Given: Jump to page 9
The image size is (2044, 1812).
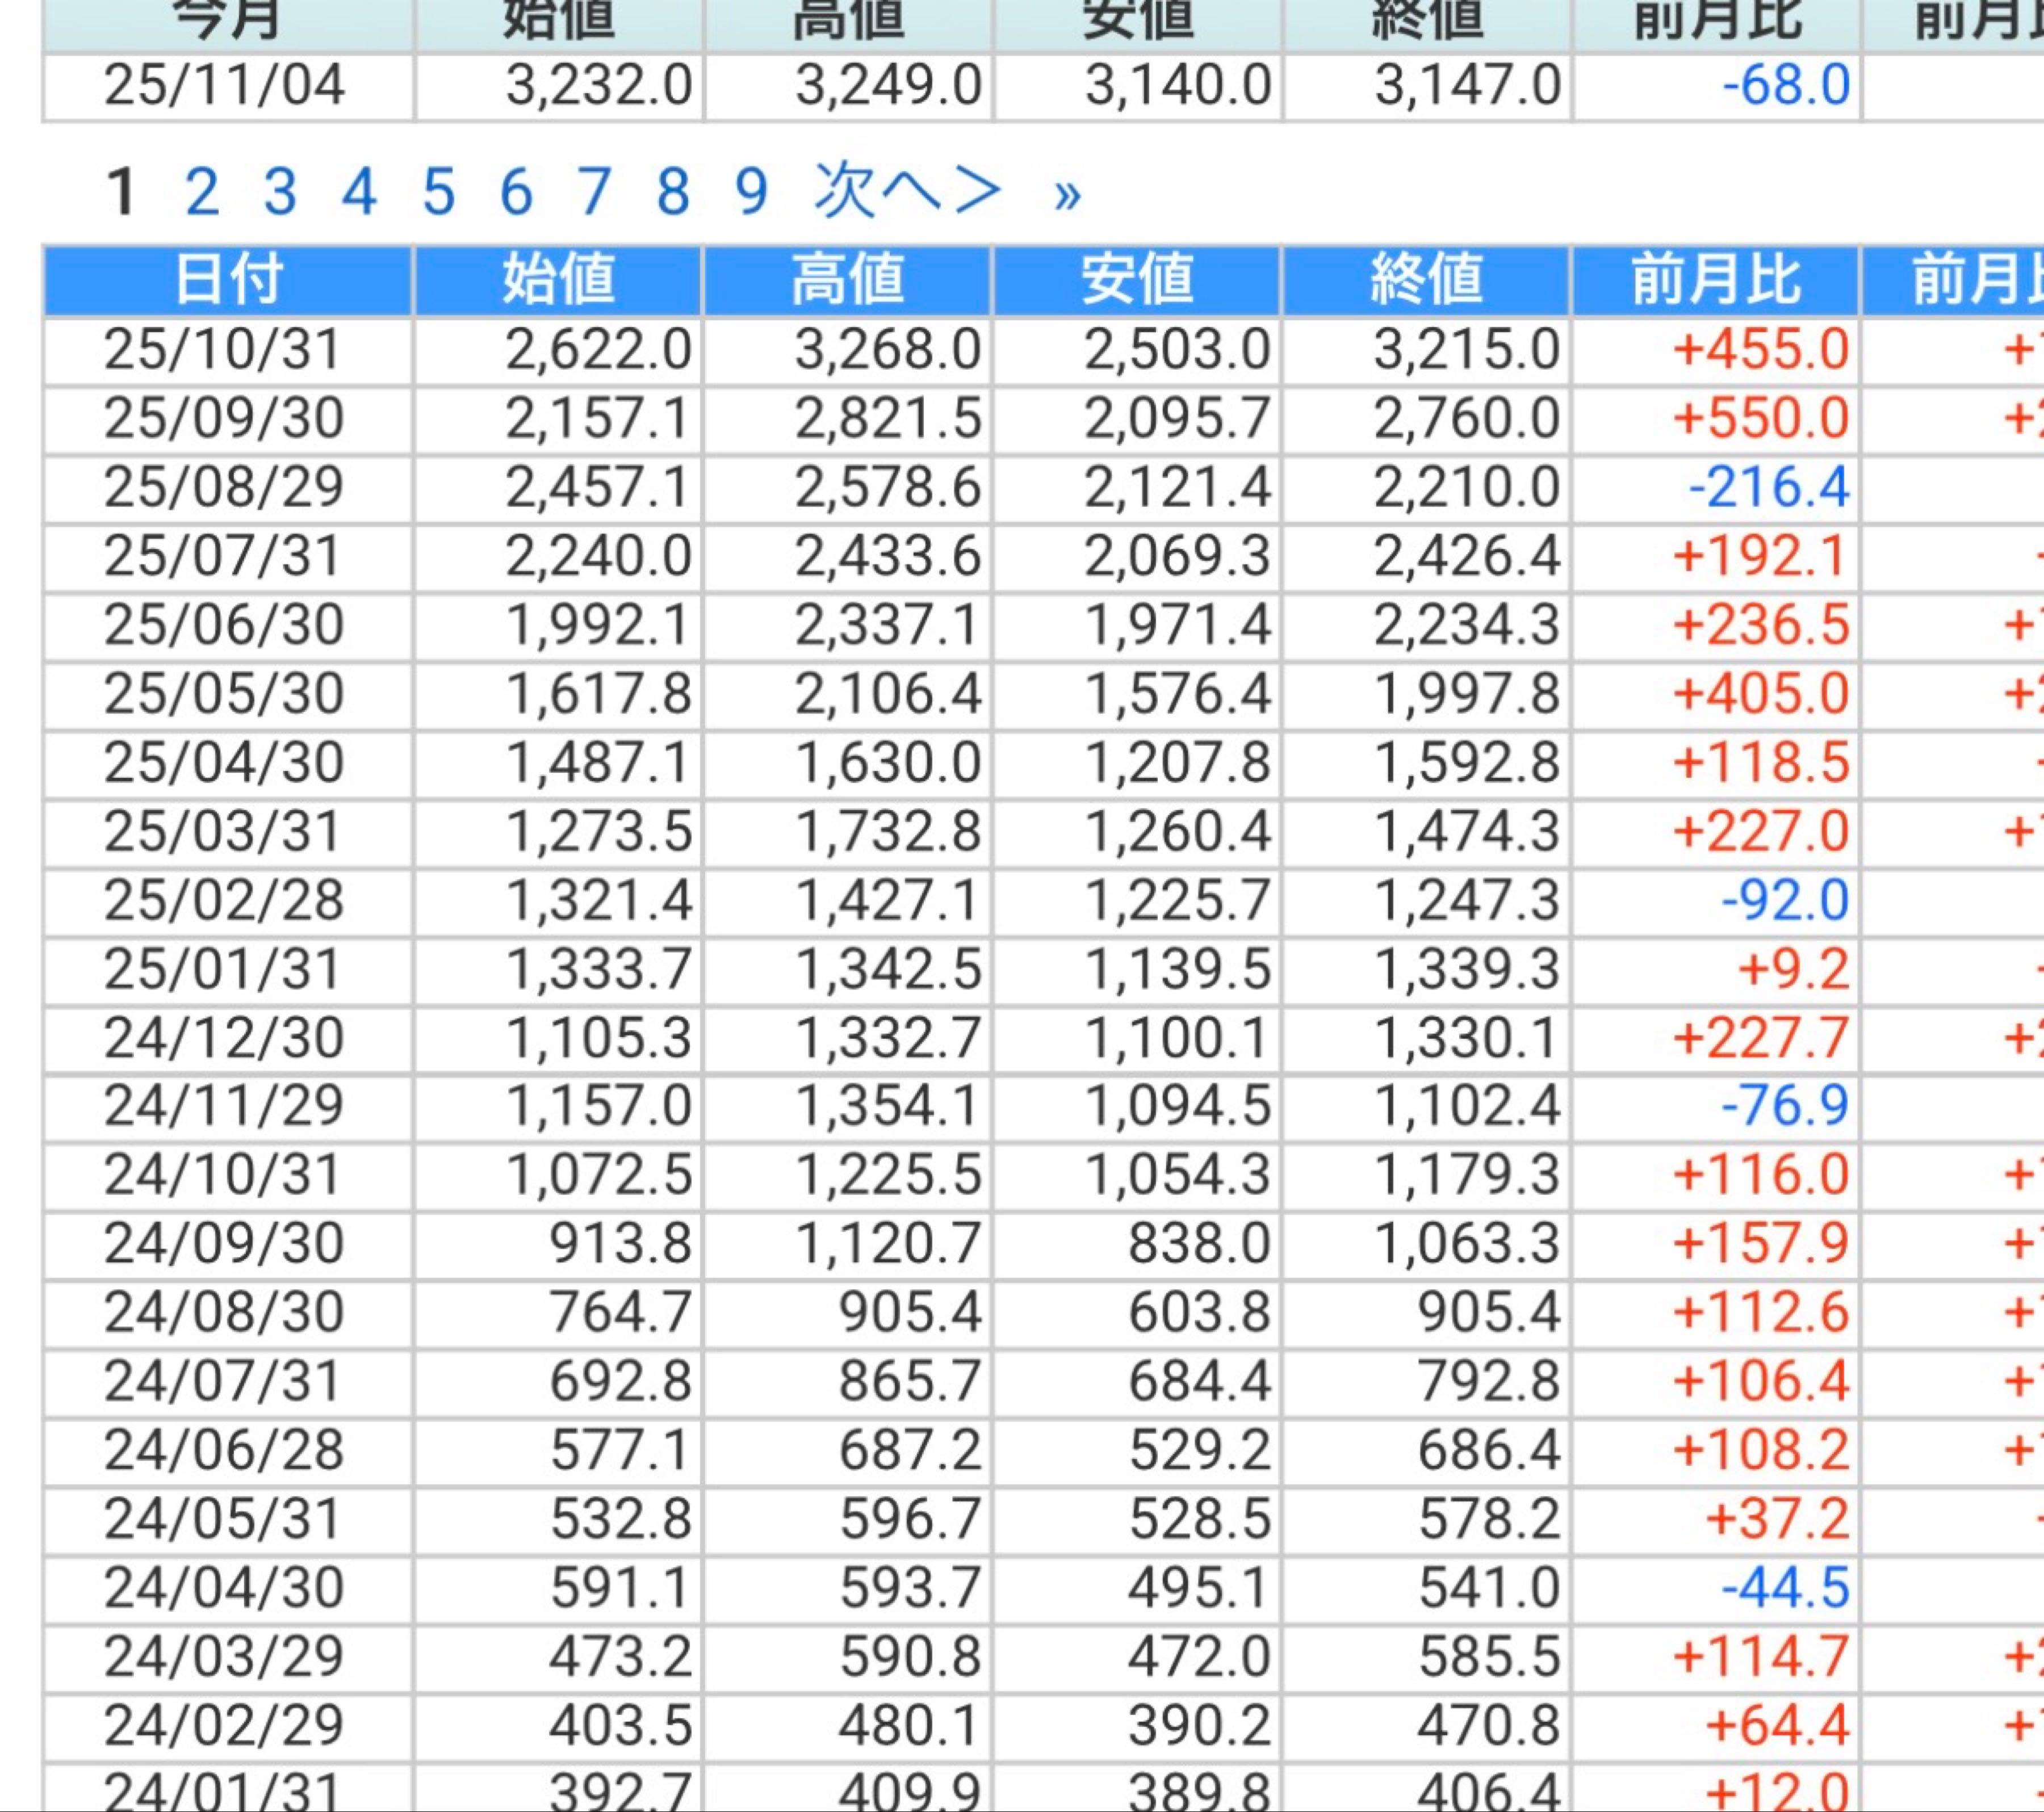Looking at the screenshot, I should [x=751, y=192].
